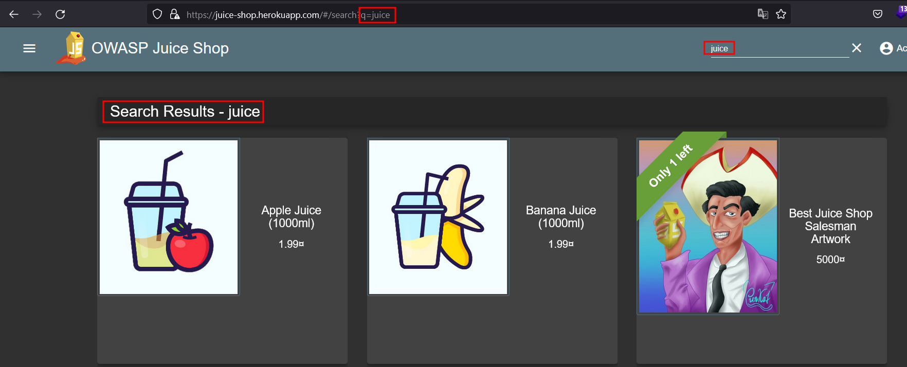Viewport: 907px width, 367px height.
Task: Translate the page with the address bar icon
Action: click(x=763, y=14)
